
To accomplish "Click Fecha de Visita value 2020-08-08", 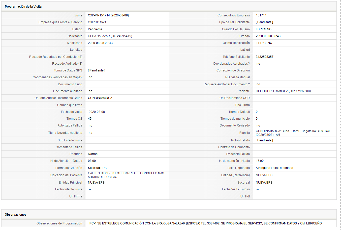I will coord(97,112).
